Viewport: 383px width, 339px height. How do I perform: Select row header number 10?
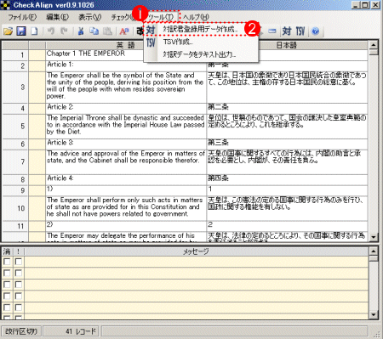coord(15,208)
